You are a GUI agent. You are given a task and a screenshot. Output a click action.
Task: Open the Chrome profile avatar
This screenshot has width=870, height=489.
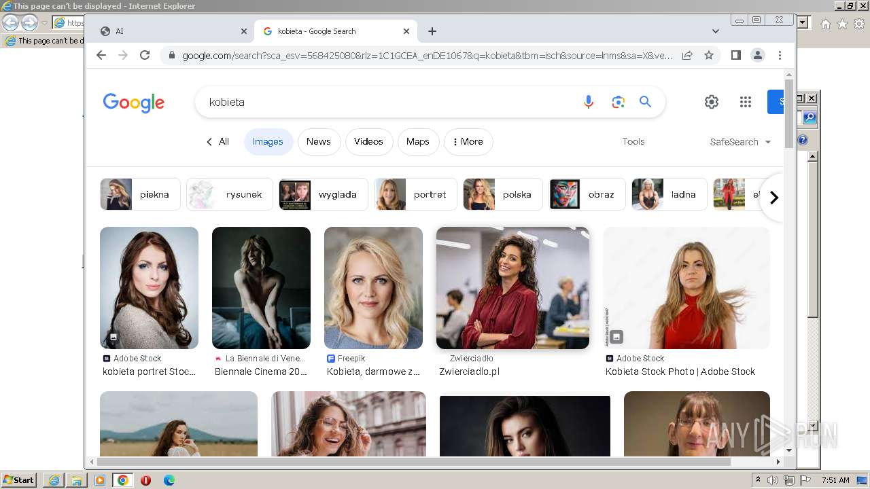coord(758,55)
